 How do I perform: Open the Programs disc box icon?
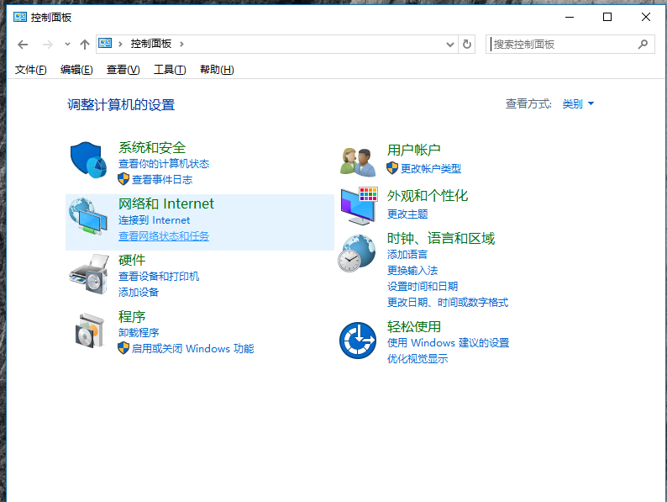pos(89,330)
